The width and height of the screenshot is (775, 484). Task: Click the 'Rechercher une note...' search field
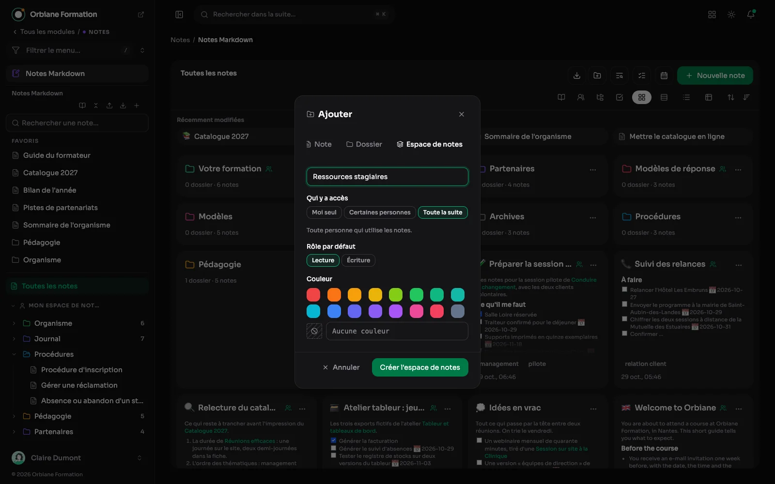(77, 123)
